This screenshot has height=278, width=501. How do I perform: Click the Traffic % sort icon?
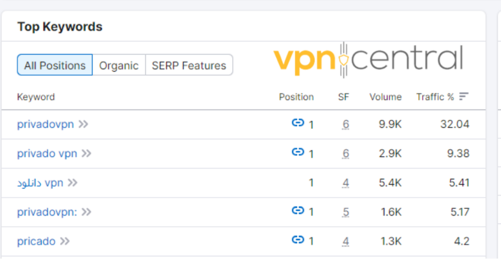[464, 97]
